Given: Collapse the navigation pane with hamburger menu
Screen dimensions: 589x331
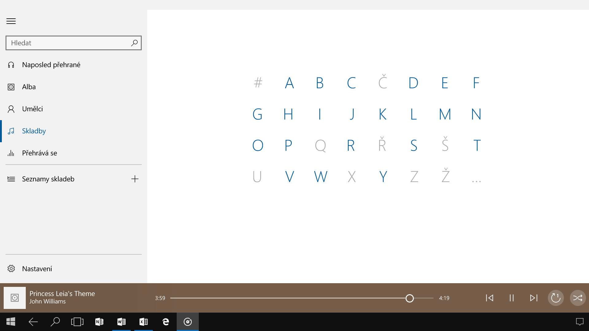Looking at the screenshot, I should [x=11, y=21].
